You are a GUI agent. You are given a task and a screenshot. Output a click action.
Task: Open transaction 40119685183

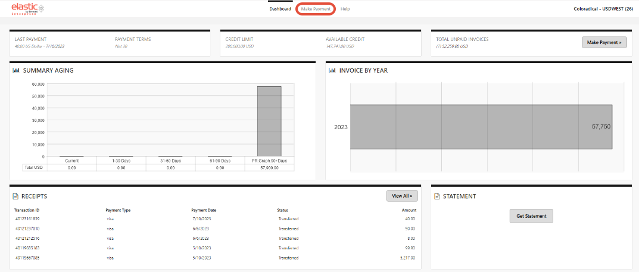pyautogui.click(x=27, y=248)
